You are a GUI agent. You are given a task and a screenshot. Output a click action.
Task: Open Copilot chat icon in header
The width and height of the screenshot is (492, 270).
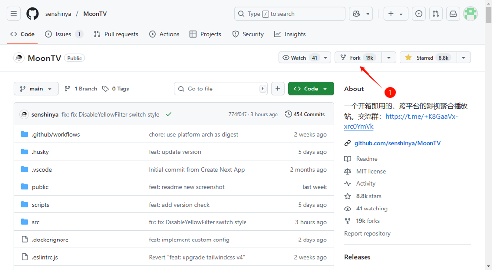pyautogui.click(x=356, y=14)
